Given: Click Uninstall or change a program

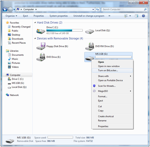Looking at the screenshot, I should pos(89,16).
